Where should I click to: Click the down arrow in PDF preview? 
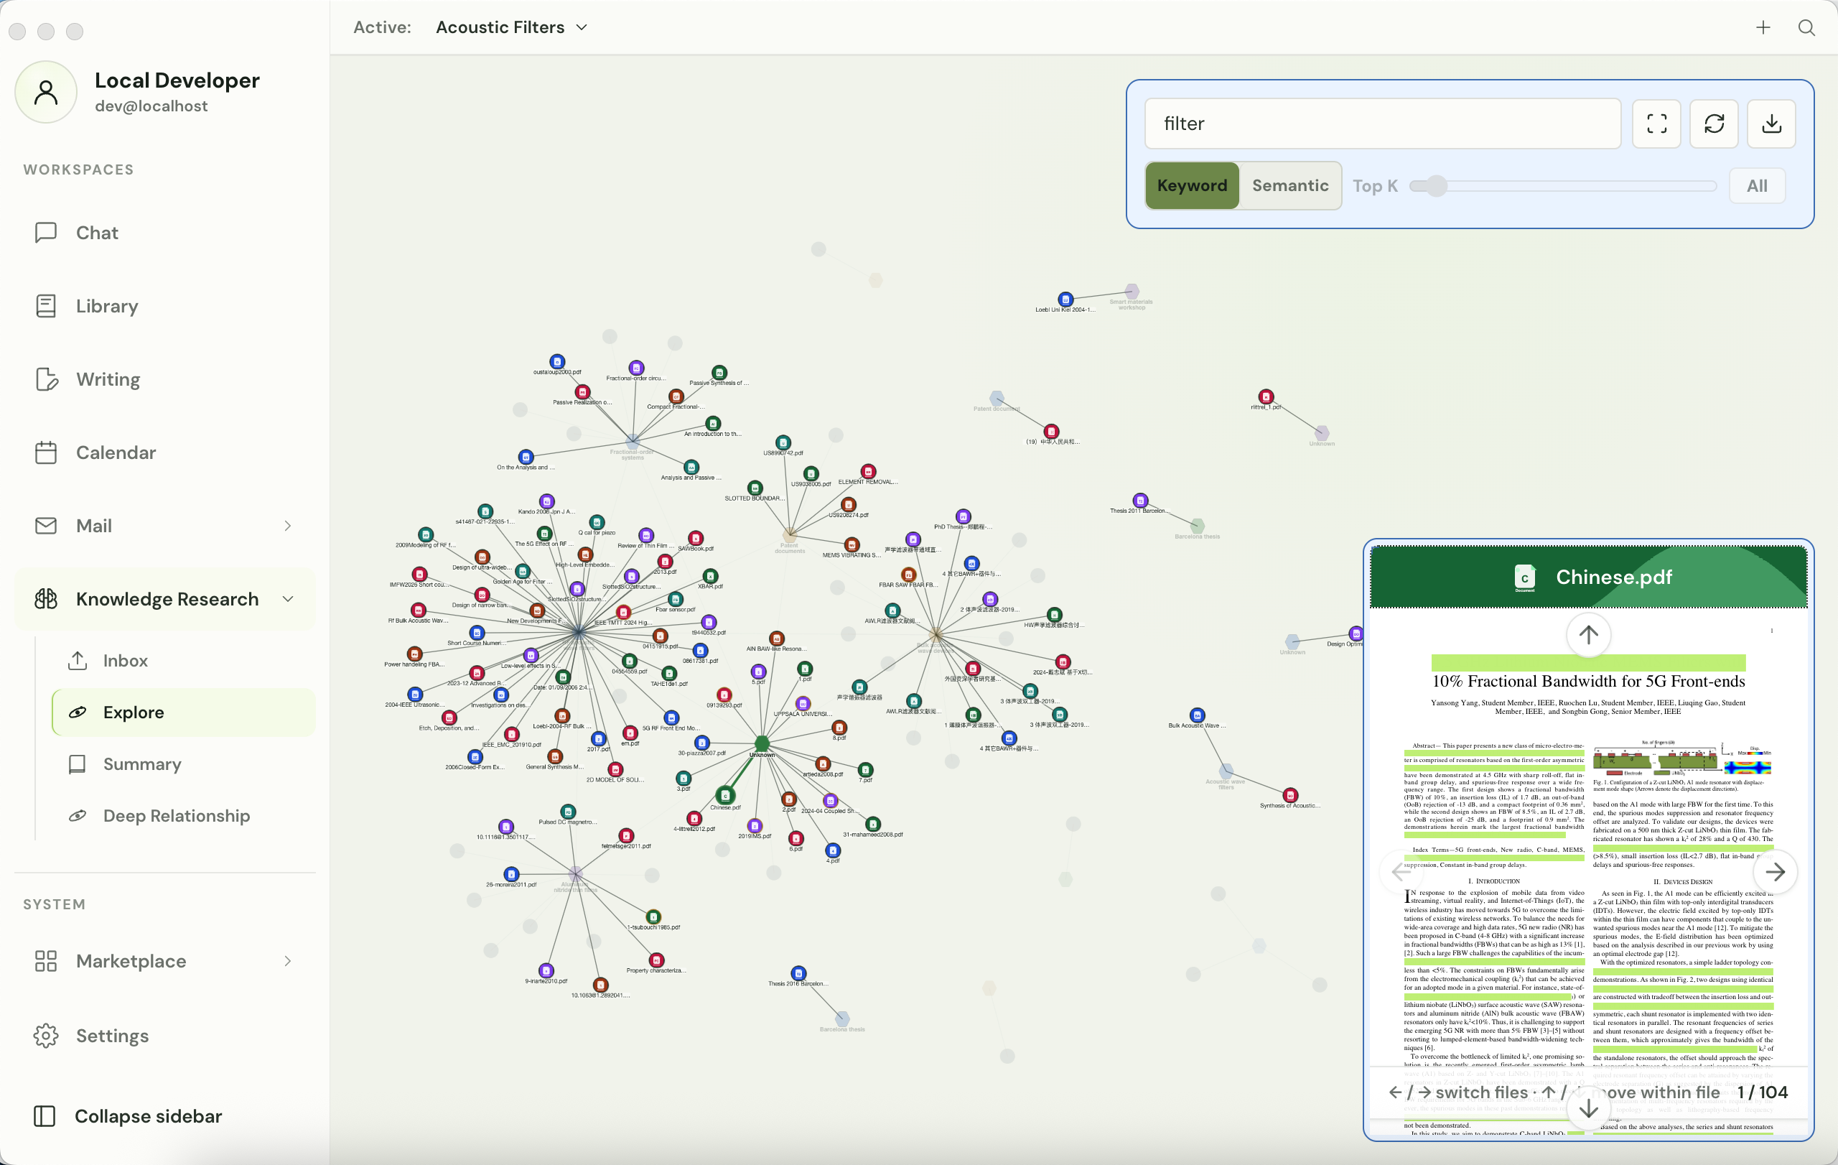[x=1588, y=1108]
